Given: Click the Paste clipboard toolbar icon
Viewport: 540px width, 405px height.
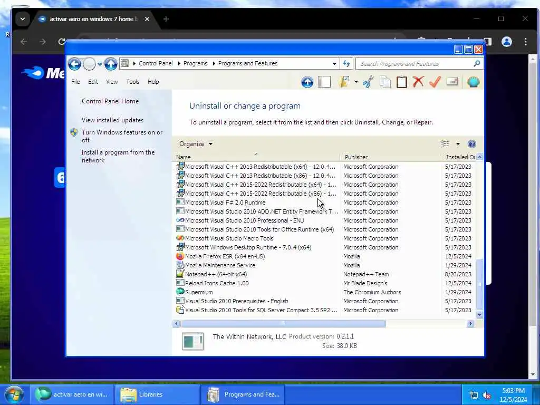Looking at the screenshot, I should (x=401, y=82).
